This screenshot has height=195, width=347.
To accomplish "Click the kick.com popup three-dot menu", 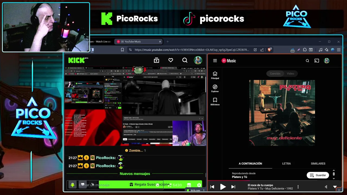I will [204, 190].
